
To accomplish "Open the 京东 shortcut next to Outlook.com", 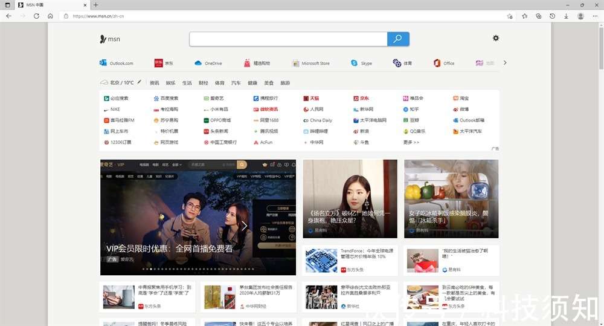I will click(164, 63).
